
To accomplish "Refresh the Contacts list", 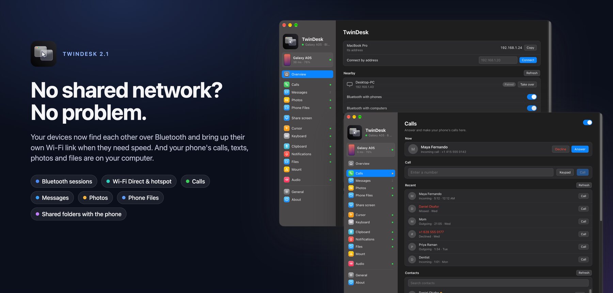I will coord(584,273).
